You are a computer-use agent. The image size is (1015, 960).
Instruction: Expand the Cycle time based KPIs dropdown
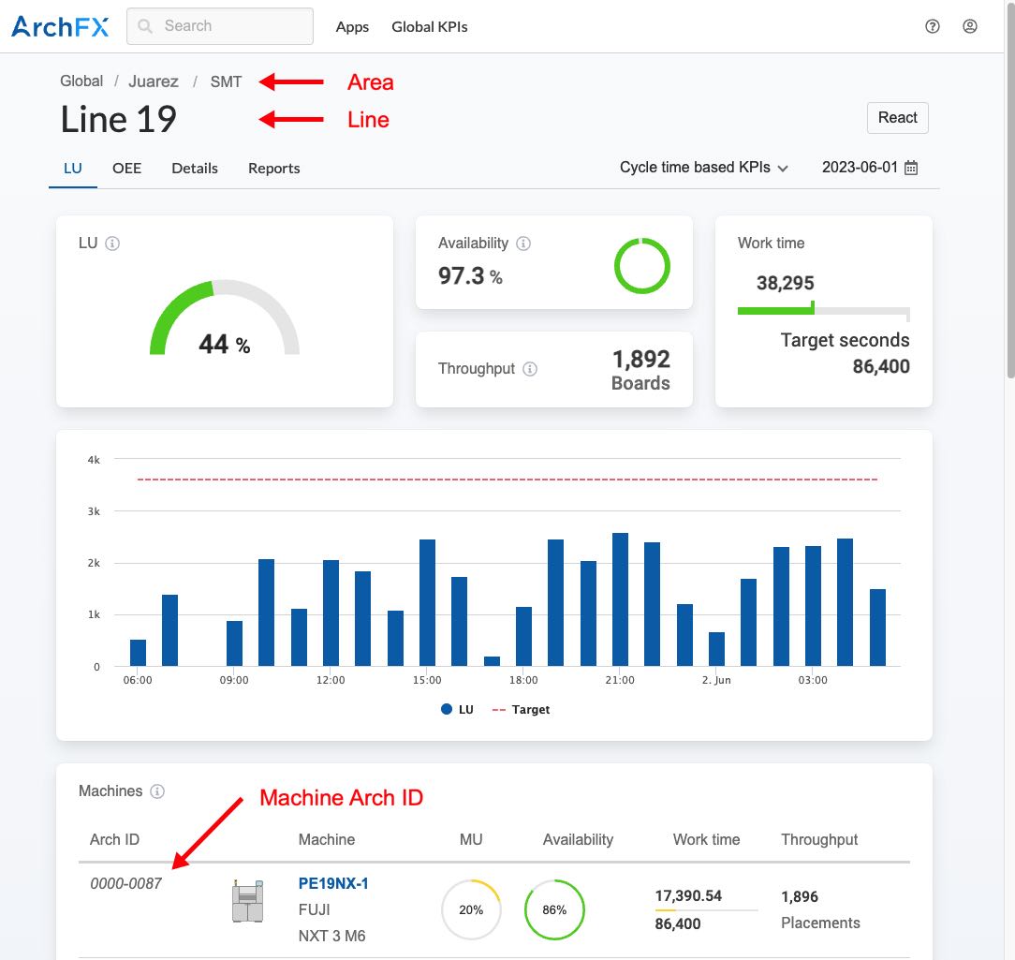(x=704, y=168)
